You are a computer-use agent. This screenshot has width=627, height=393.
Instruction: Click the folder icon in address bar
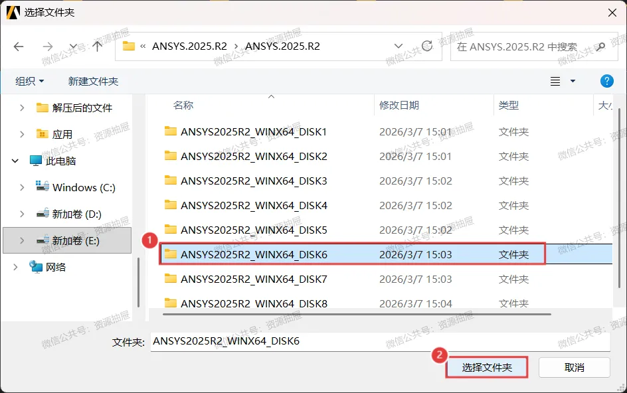tap(129, 46)
